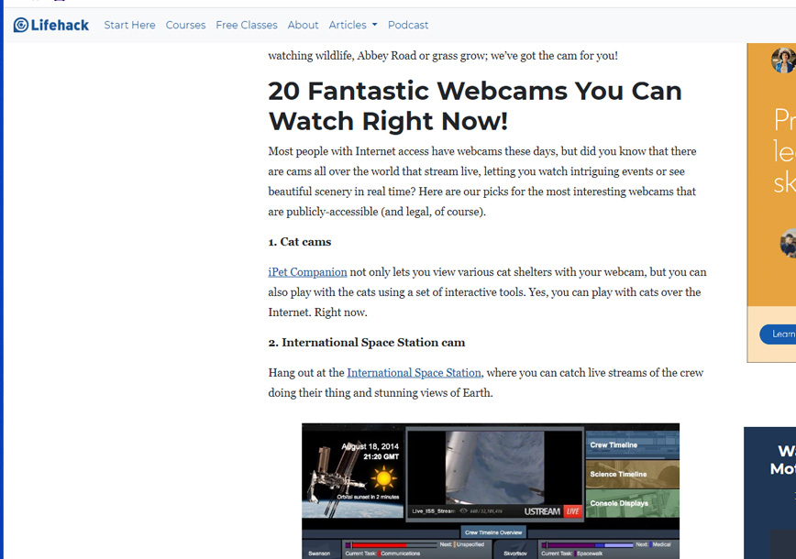Screen dimensions: 796x559
Task: Click the Crew Timeline Overview tab
Action: pos(493,532)
